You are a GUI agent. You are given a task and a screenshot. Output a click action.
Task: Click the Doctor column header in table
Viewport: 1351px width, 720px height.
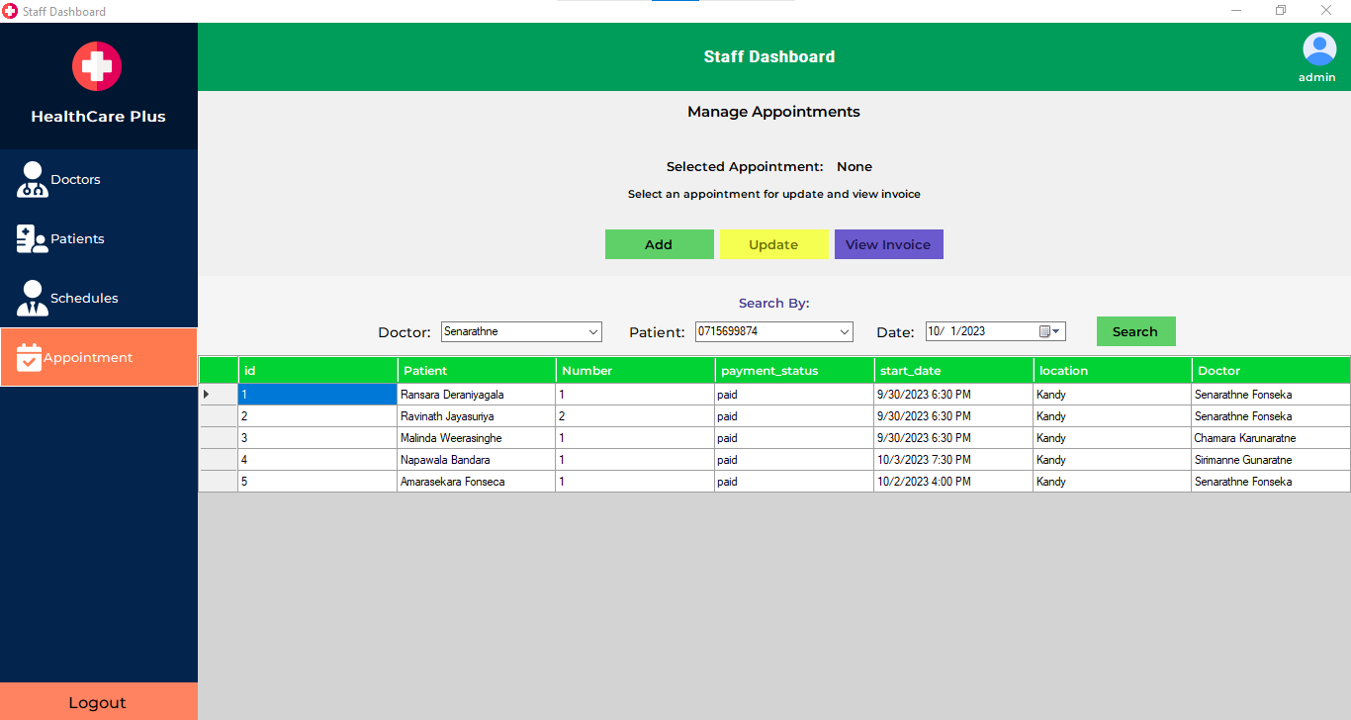click(1271, 371)
